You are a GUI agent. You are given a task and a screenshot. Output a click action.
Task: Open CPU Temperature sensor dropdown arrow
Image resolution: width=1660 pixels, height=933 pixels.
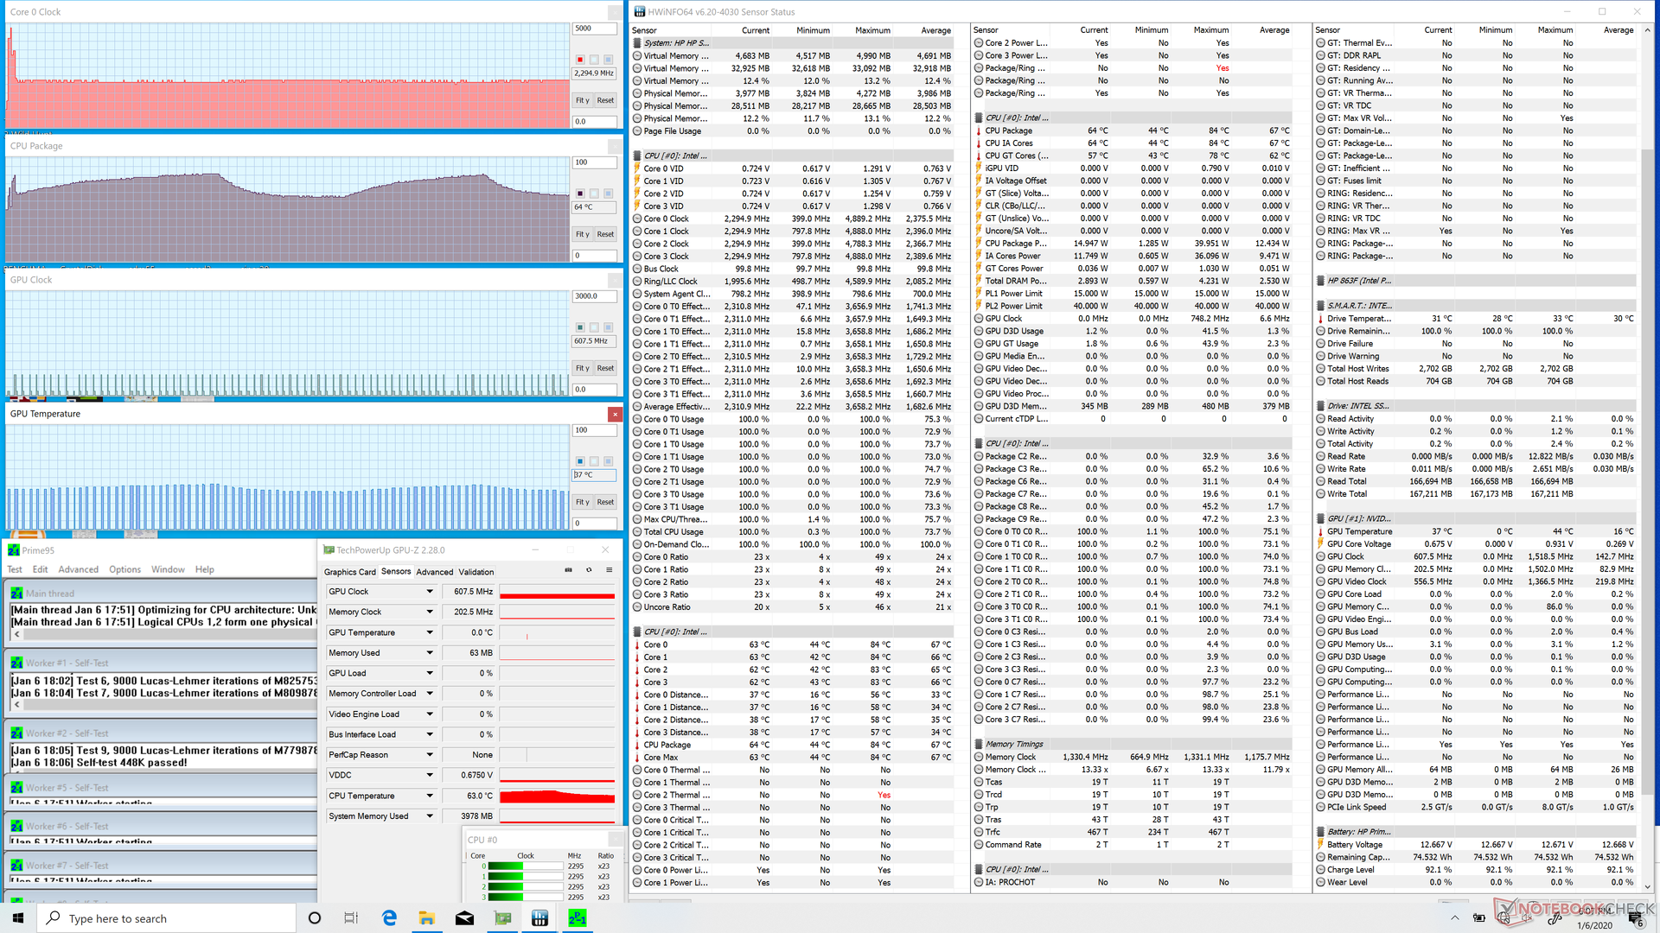430,796
